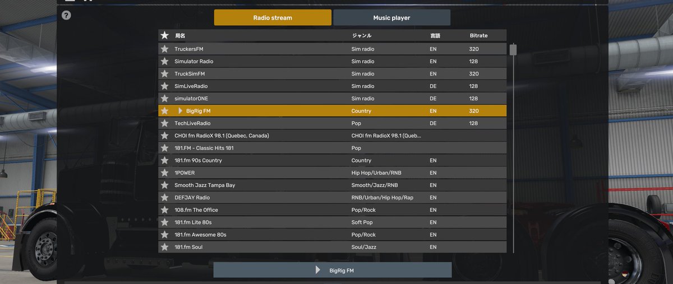This screenshot has height=284, width=673.
Task: Select 181.FM - Classic Hits 181 name
Action: 204,148
